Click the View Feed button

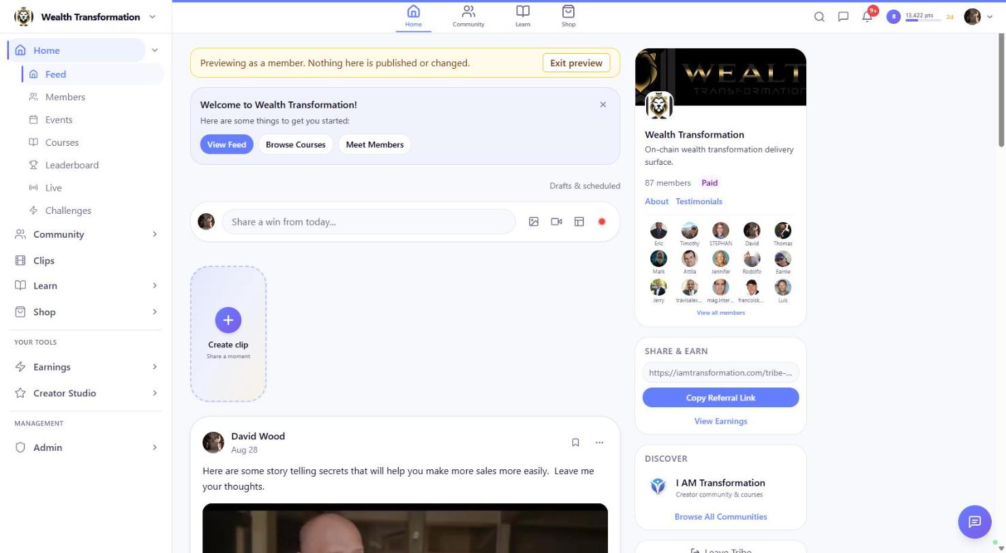pos(226,144)
